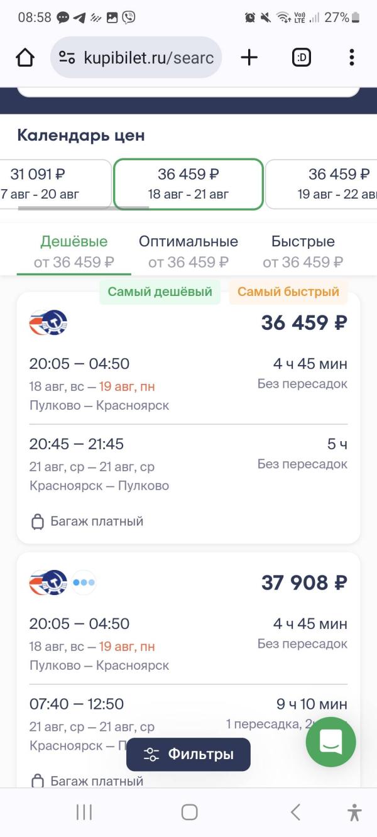
Task: Tap the accessibility figure icon
Action: (354, 812)
